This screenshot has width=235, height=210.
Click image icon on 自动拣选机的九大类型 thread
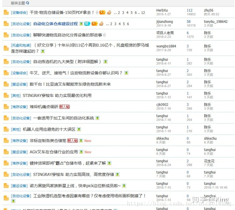coord(105,61)
